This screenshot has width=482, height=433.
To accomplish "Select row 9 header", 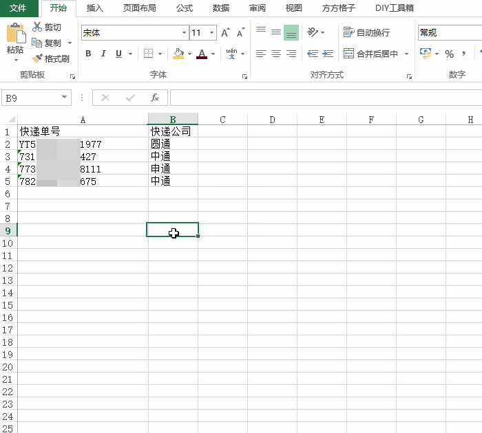I will coord(8,230).
